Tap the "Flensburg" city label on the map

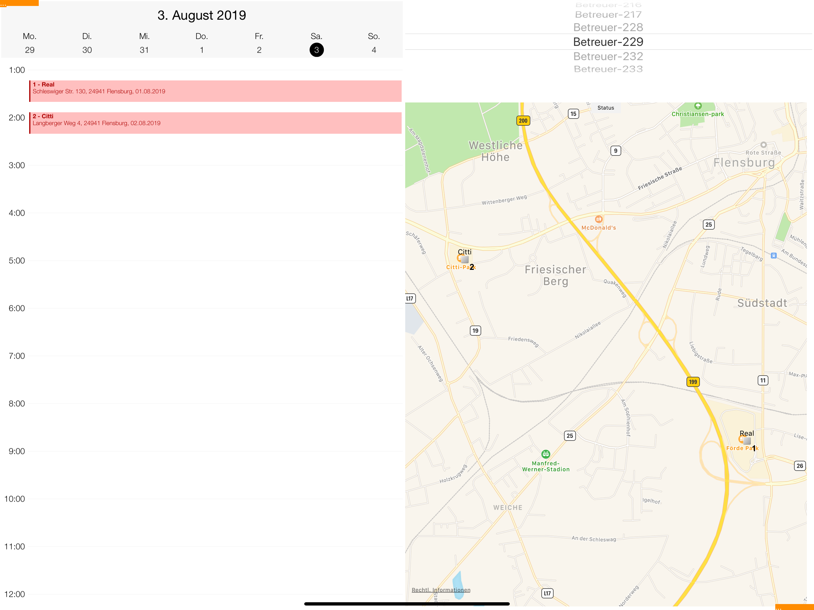pyautogui.click(x=744, y=163)
